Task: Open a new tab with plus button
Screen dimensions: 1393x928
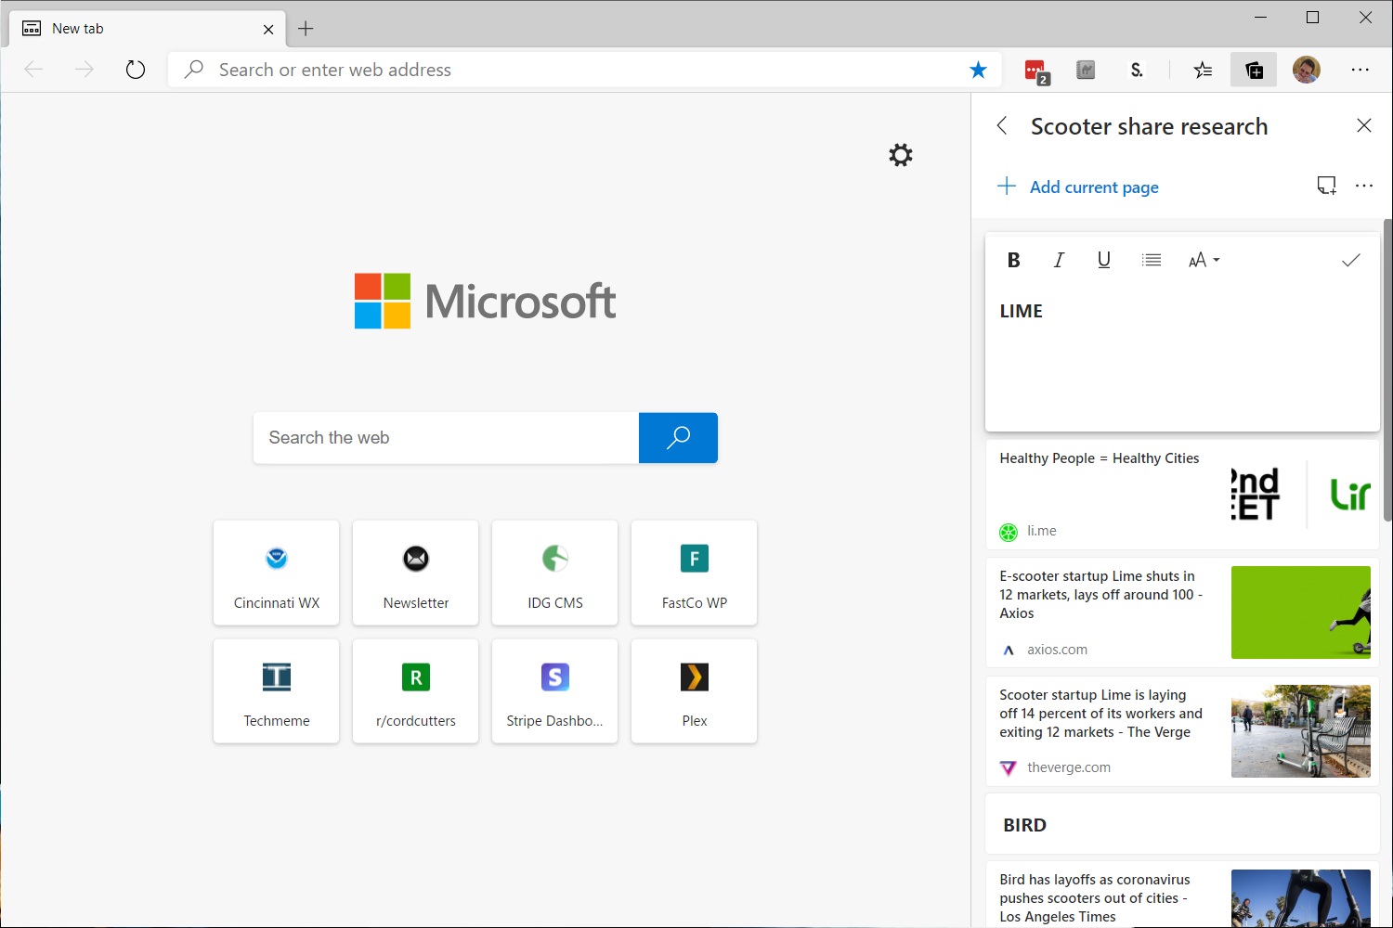Action: [306, 29]
